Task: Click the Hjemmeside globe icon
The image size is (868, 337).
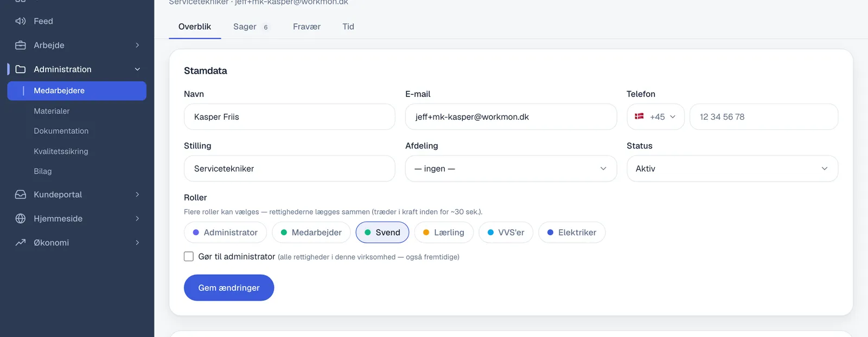Action: pyautogui.click(x=21, y=218)
